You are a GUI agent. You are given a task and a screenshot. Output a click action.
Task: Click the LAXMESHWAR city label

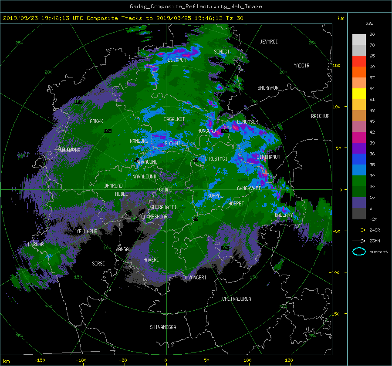154,217
